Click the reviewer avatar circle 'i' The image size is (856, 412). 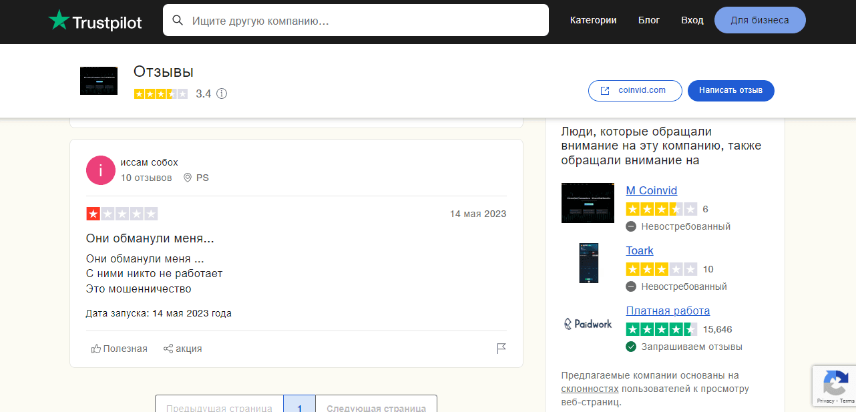point(100,171)
